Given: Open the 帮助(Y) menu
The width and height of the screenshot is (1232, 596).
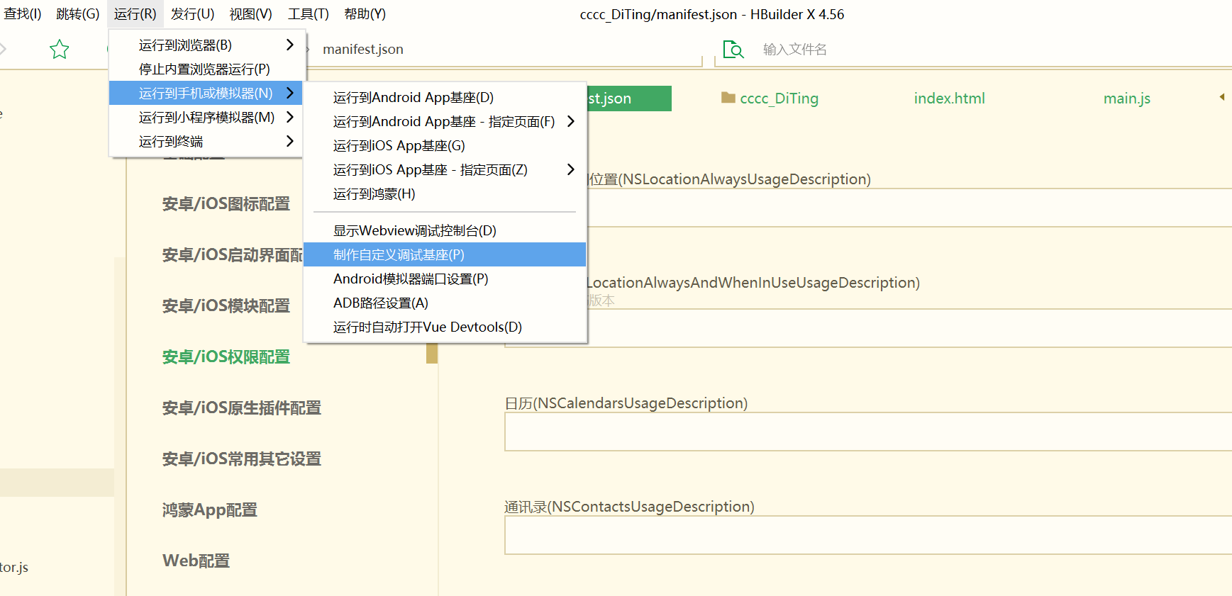Looking at the screenshot, I should [x=365, y=14].
